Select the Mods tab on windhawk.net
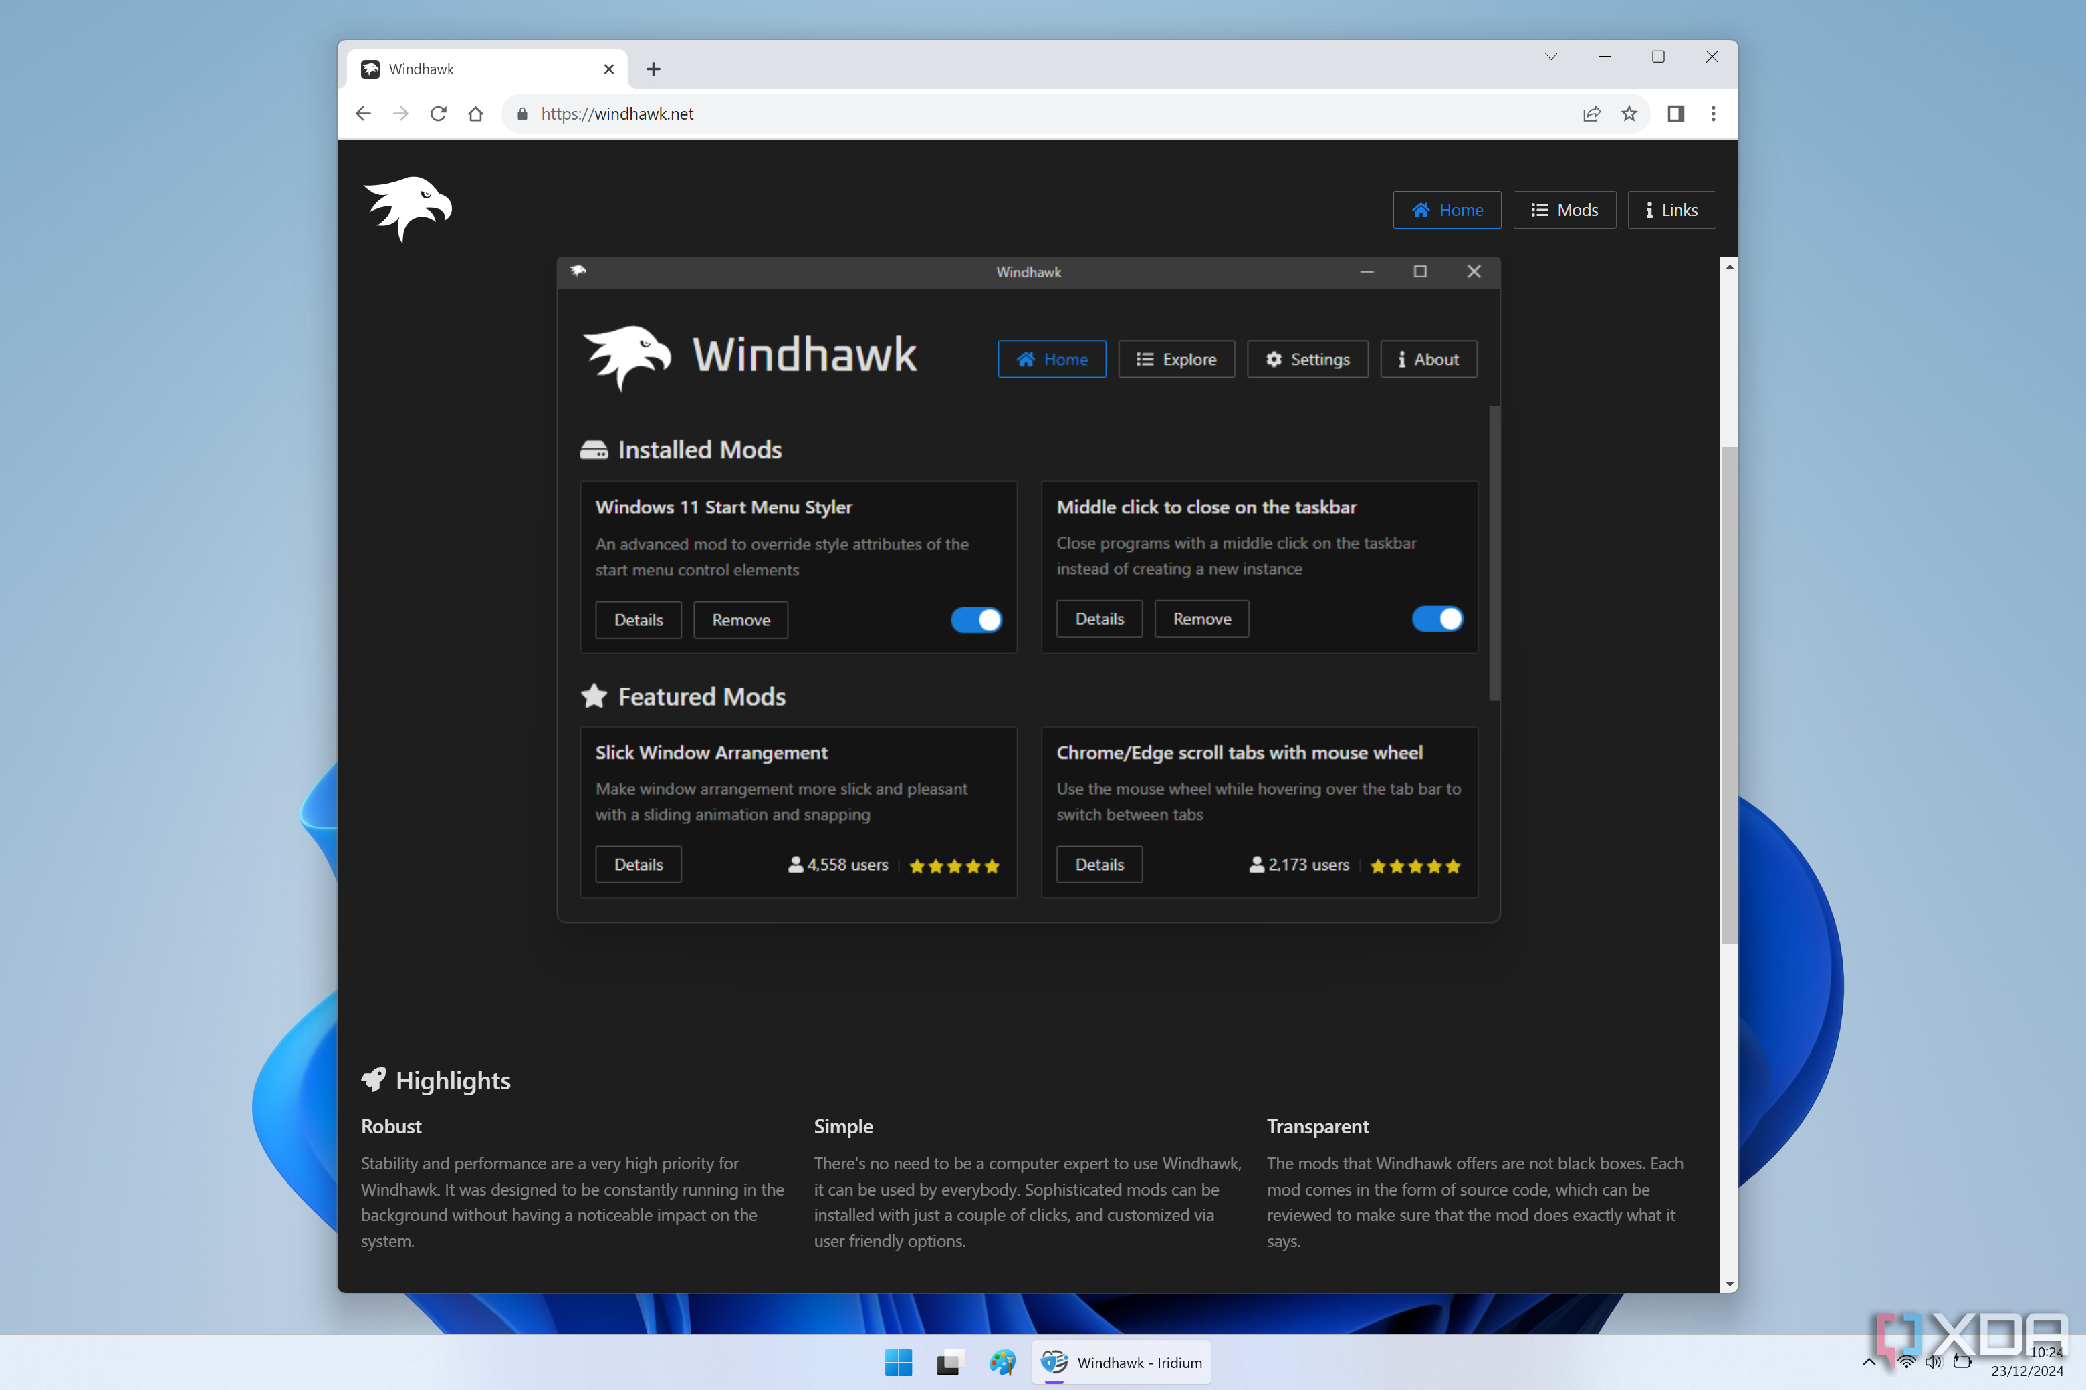Image resolution: width=2086 pixels, height=1390 pixels. tap(1563, 208)
